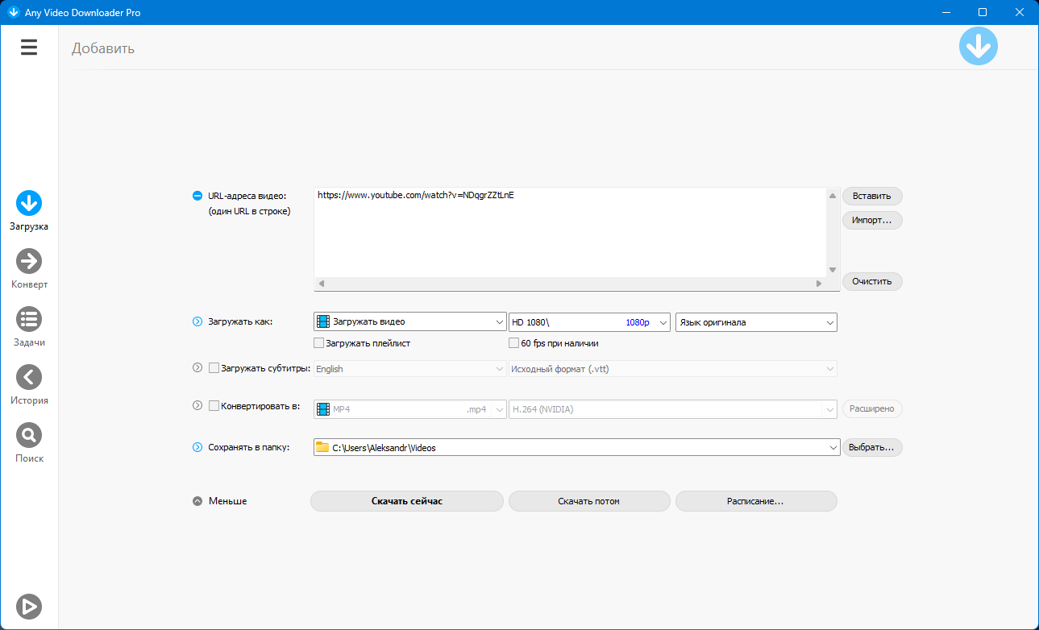The height and width of the screenshot is (630, 1039).
Task: Open the hamburger menu
Action: [29, 48]
